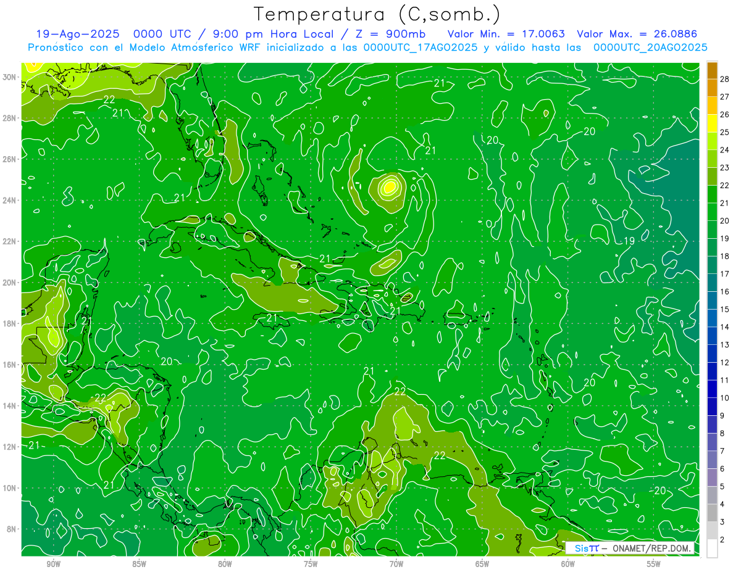Image resolution: width=741 pixels, height=572 pixels.
Task: Click the "ONAMET/REP.DOM." credit label
Action: coord(652,548)
